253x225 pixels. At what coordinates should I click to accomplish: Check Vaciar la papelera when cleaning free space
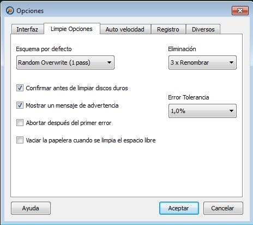[x=20, y=140]
